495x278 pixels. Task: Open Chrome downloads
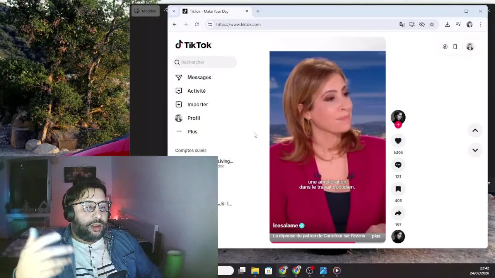[447, 24]
